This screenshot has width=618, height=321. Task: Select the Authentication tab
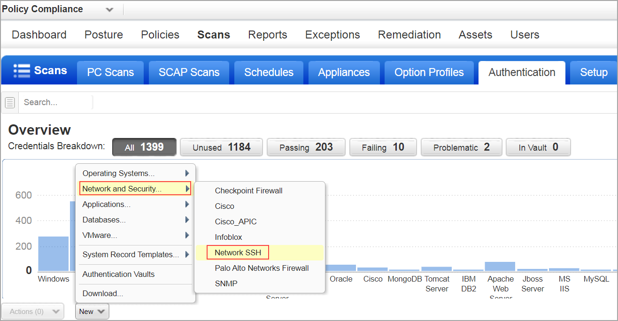click(x=522, y=73)
